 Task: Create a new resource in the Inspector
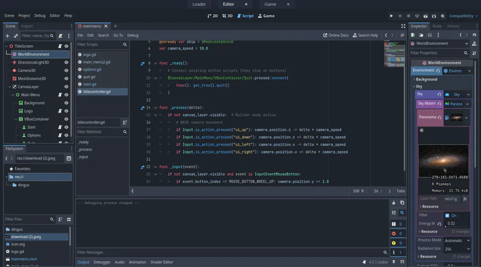[x=413, y=35]
